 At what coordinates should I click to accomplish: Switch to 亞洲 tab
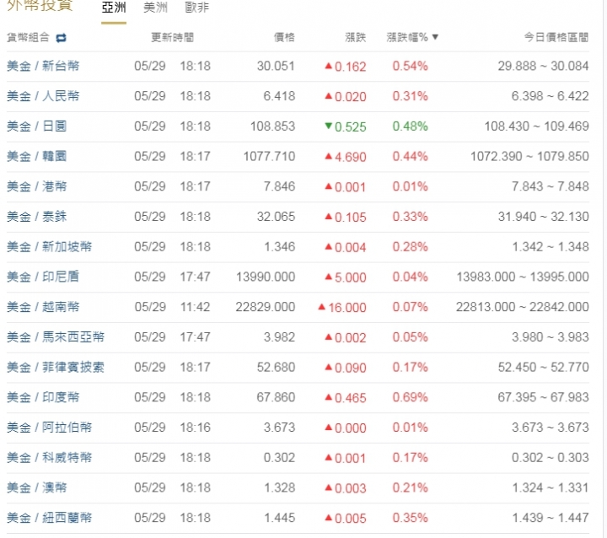tap(114, 8)
